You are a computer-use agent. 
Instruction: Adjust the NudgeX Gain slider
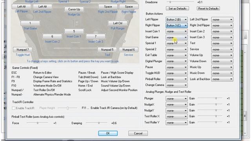210,105
